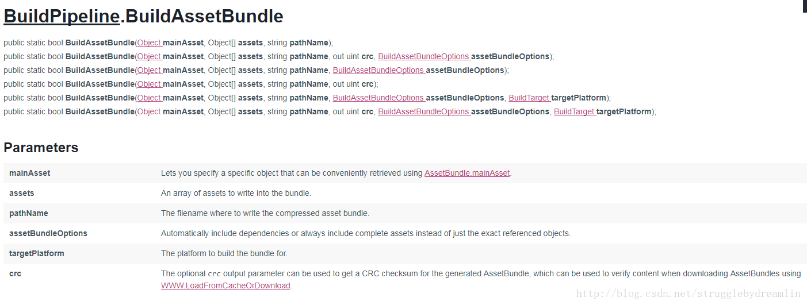Screen dimensions: 807x305
Task: Open BuildAssetBundleOptions link in last signature line
Action: (x=423, y=111)
